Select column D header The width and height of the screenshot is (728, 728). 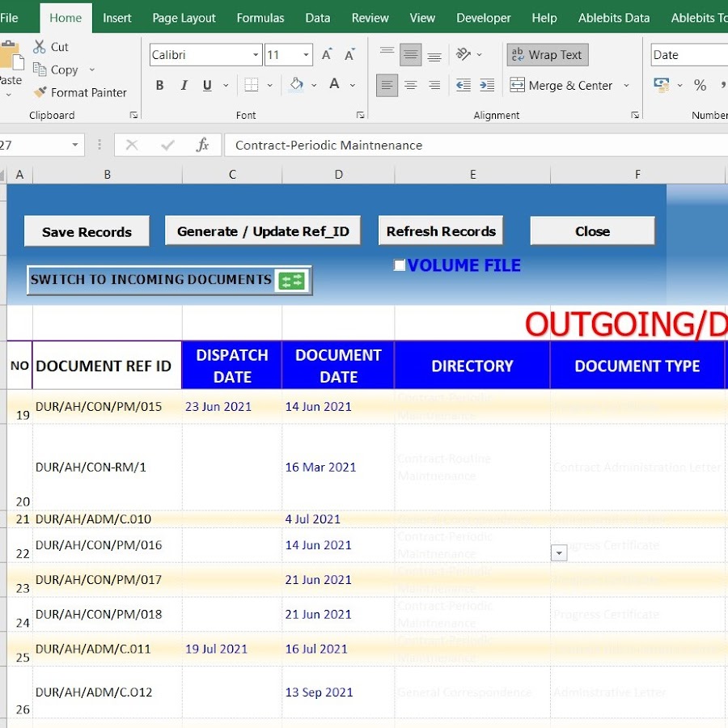(338, 175)
